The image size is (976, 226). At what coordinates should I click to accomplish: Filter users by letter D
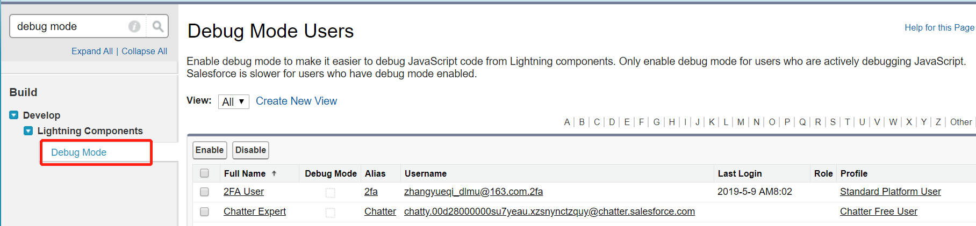point(612,122)
